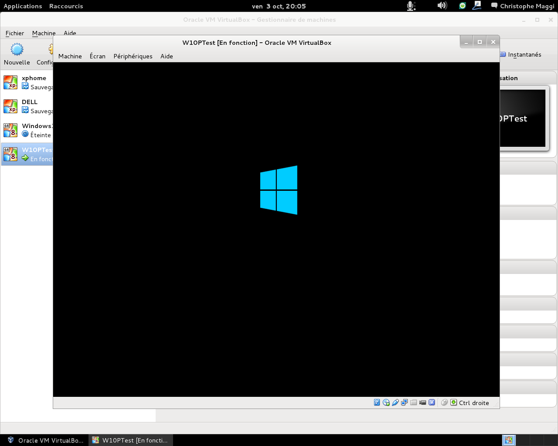Screen dimensions: 558x446
Task: Click the microphone icon in the top panel
Action: (411, 6)
